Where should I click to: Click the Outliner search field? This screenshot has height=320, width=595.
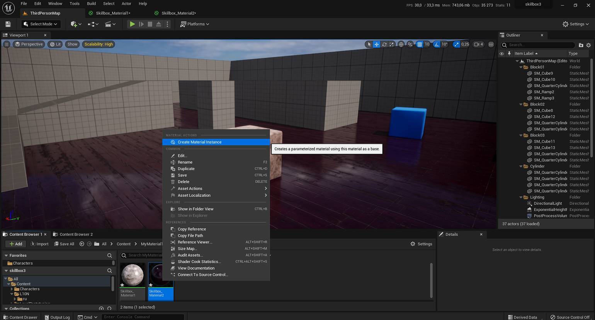[539, 45]
